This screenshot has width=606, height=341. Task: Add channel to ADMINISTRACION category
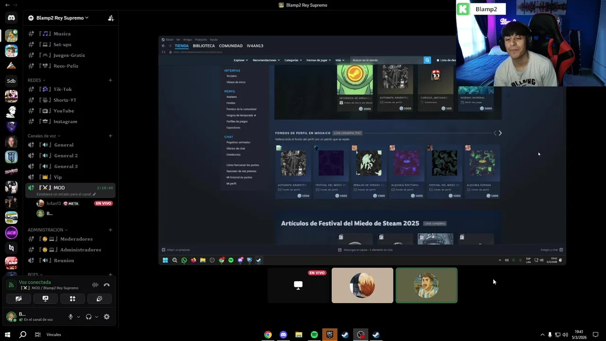(x=110, y=230)
